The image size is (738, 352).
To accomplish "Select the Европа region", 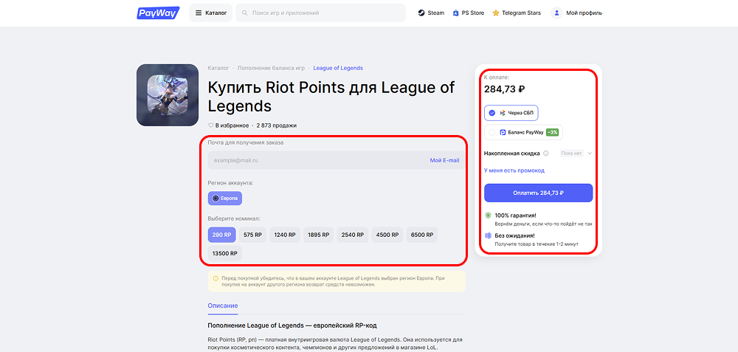I will coord(225,199).
